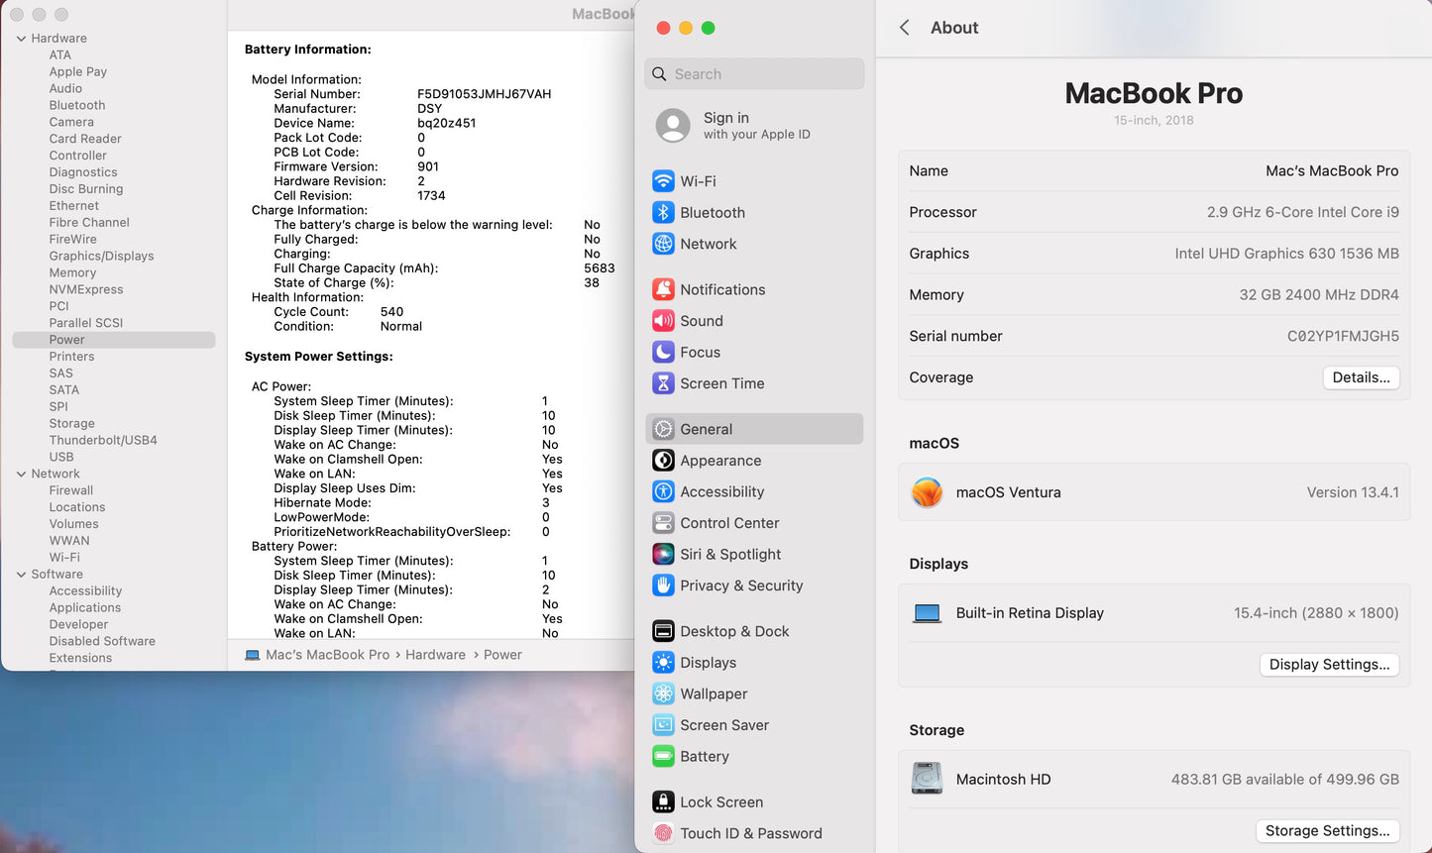
Task: Collapse the Network section
Action: [x=22, y=474]
